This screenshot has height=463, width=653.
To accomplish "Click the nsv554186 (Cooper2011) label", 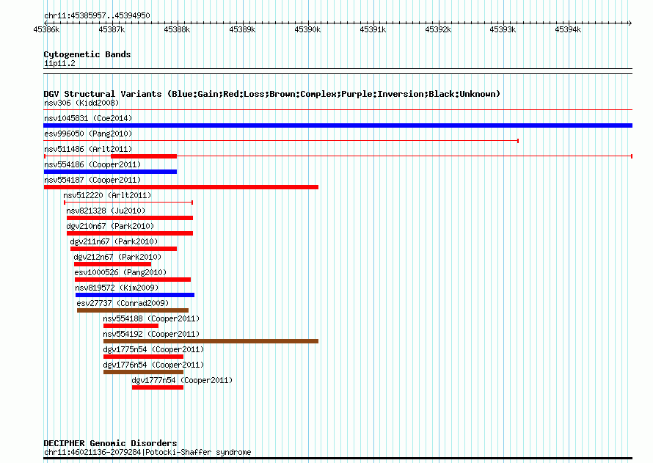I will pyautogui.click(x=92, y=164).
